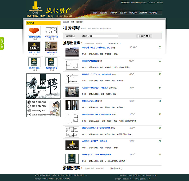Open the 低价出售市中心 listing thumbnail
This screenshot has width=189, height=181.
click(51, 62)
